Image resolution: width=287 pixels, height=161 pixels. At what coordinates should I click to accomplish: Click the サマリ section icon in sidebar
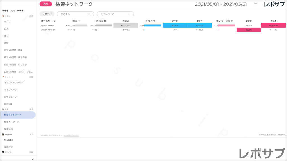click(4, 16)
